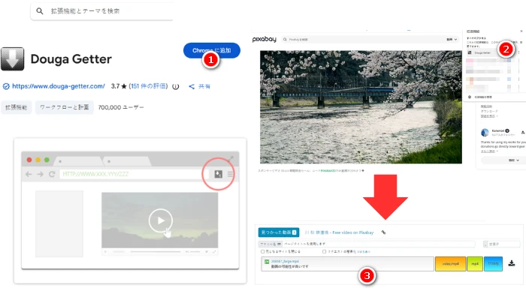Select the ワークフローと計画 category chip
Screen dimensions: 526x300
click(65, 107)
